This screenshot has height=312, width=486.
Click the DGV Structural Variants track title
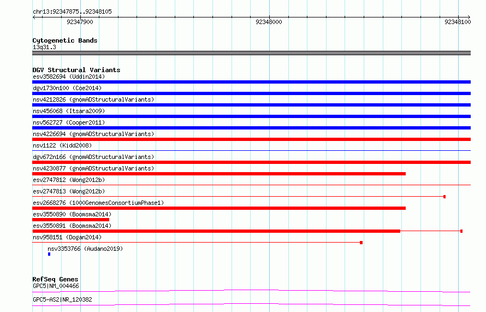click(76, 70)
